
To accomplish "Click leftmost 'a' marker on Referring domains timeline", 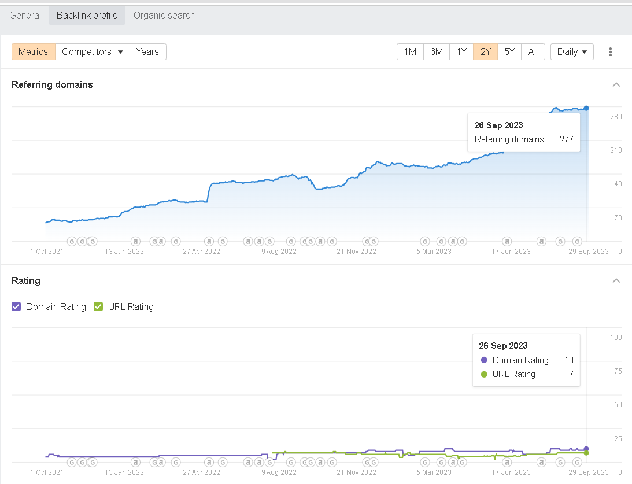I will 135,241.
